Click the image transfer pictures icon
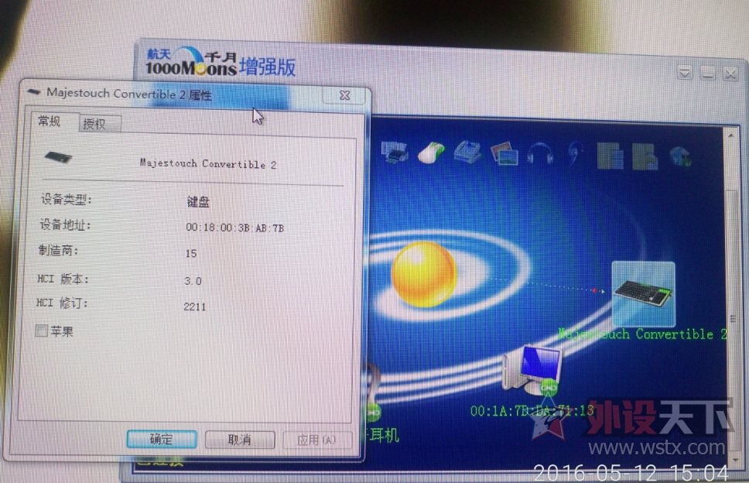 (x=504, y=152)
